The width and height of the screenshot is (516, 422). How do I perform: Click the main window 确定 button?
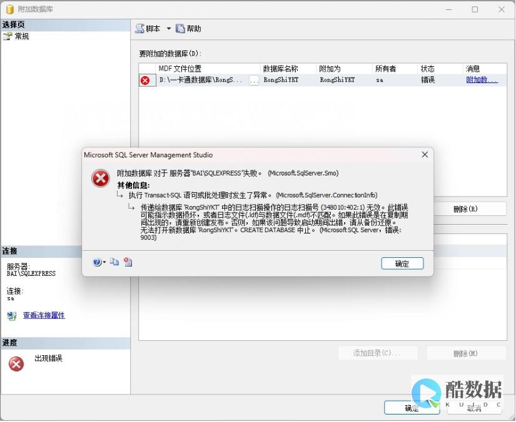[412, 408]
